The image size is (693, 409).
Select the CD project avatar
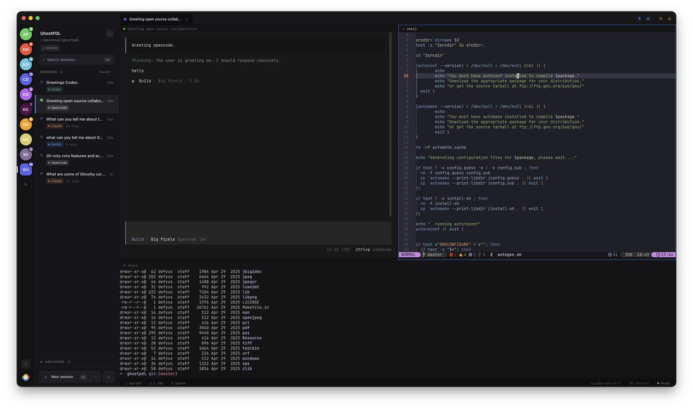click(x=25, y=80)
